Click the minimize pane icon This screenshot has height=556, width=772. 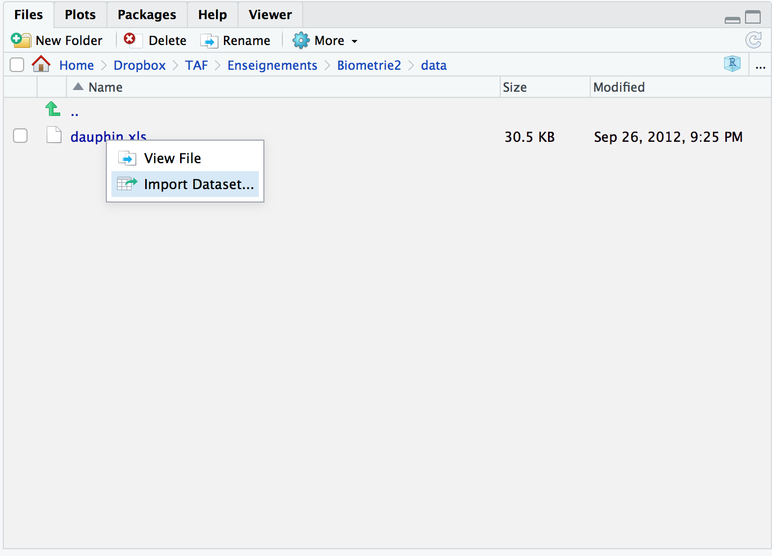click(x=733, y=20)
